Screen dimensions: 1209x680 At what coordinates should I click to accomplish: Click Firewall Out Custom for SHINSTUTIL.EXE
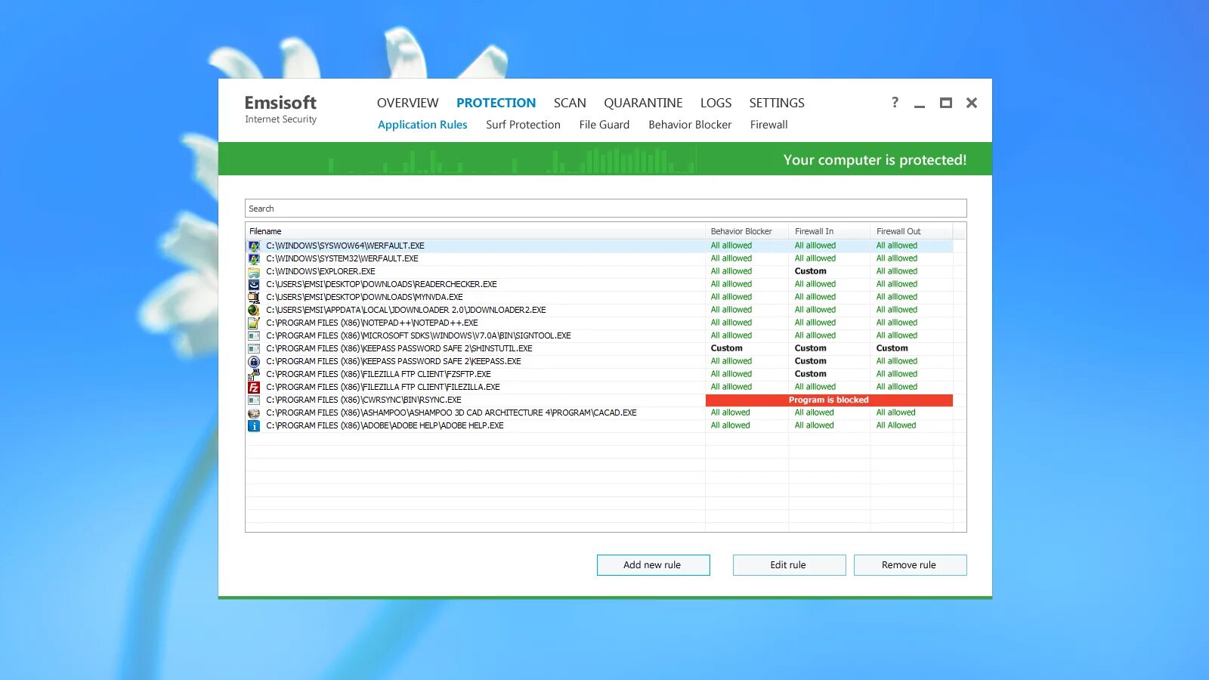click(x=892, y=348)
